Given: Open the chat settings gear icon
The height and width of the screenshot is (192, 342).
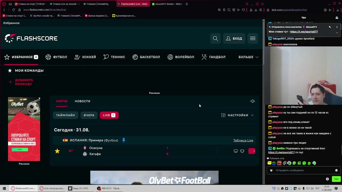Looking at the screenshot, I should click(x=327, y=179).
